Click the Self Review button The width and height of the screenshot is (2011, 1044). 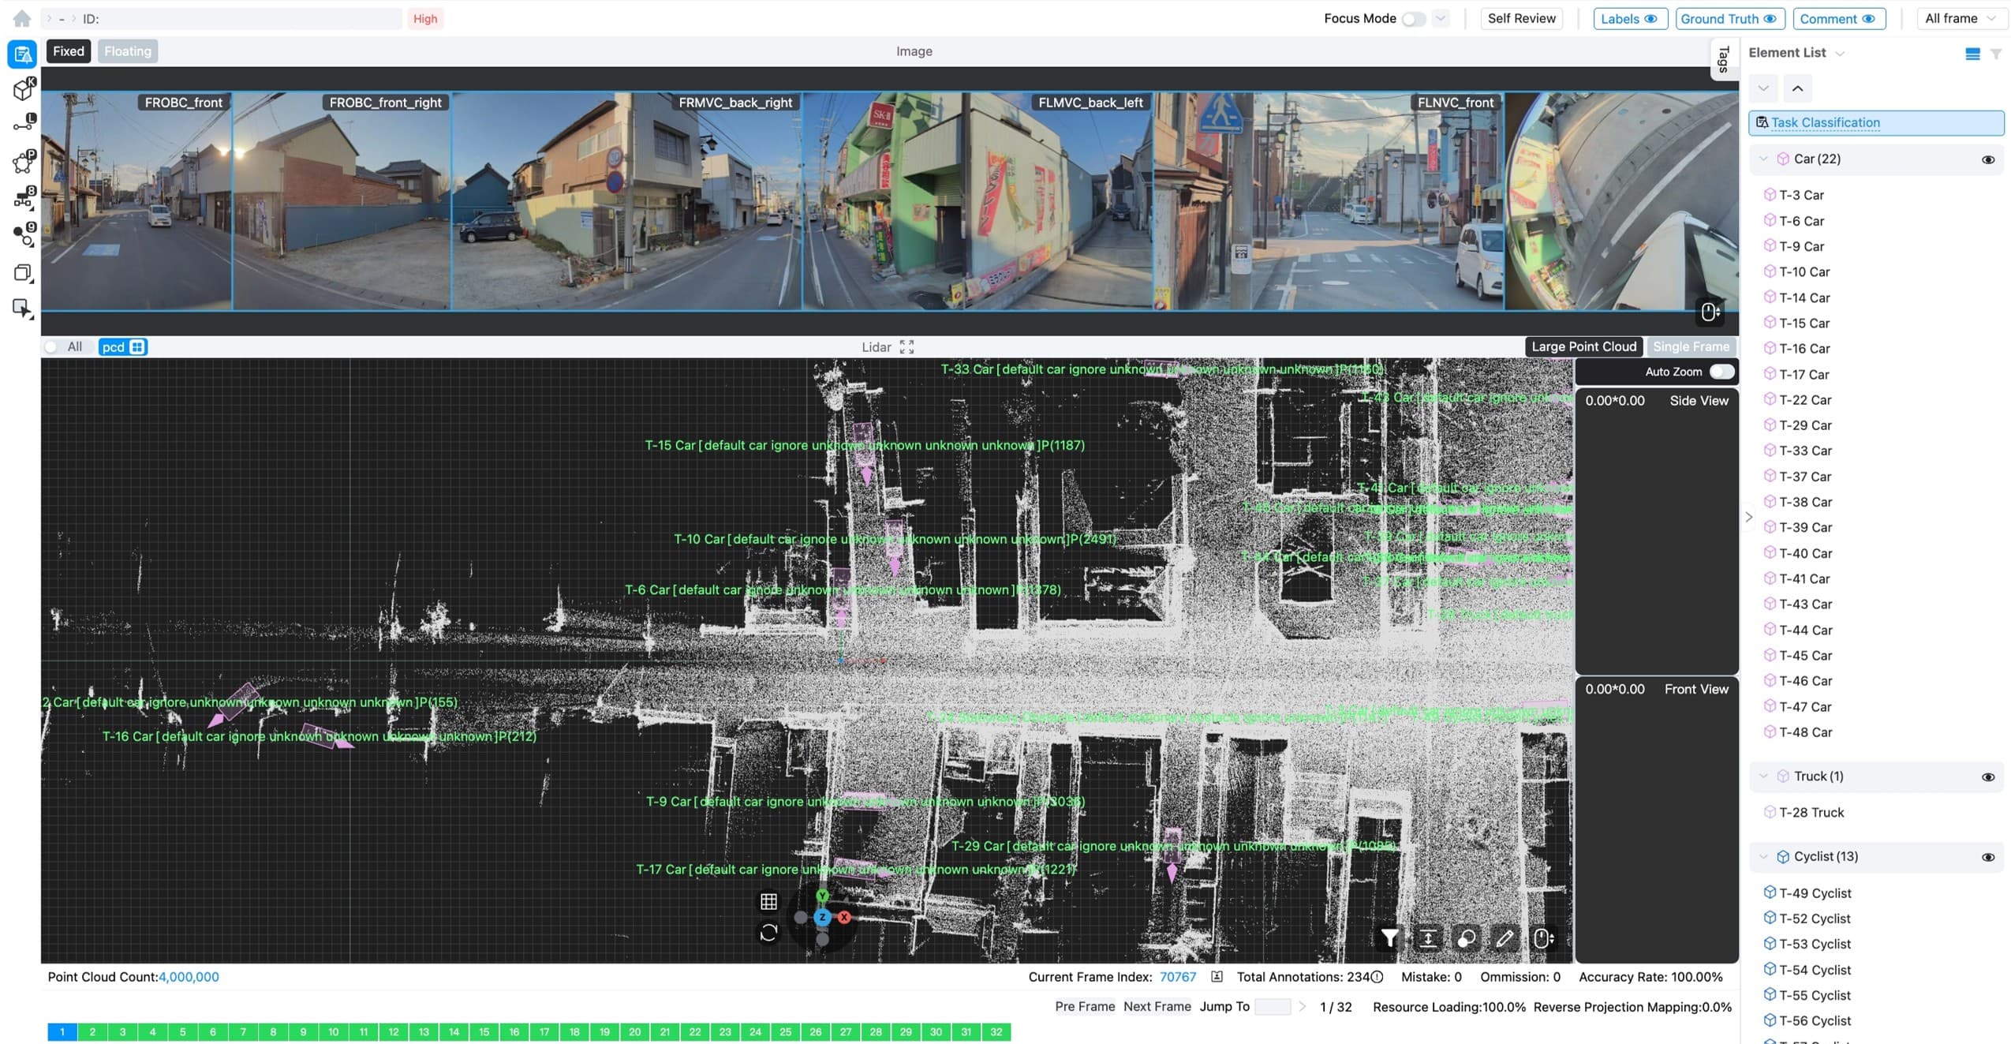pos(1521,18)
